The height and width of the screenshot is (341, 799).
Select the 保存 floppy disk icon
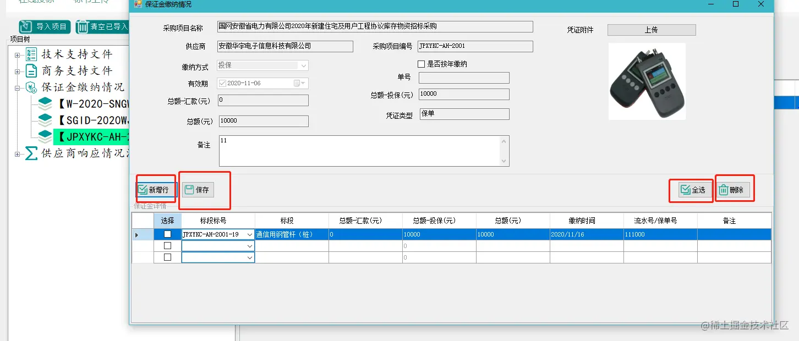tap(189, 189)
